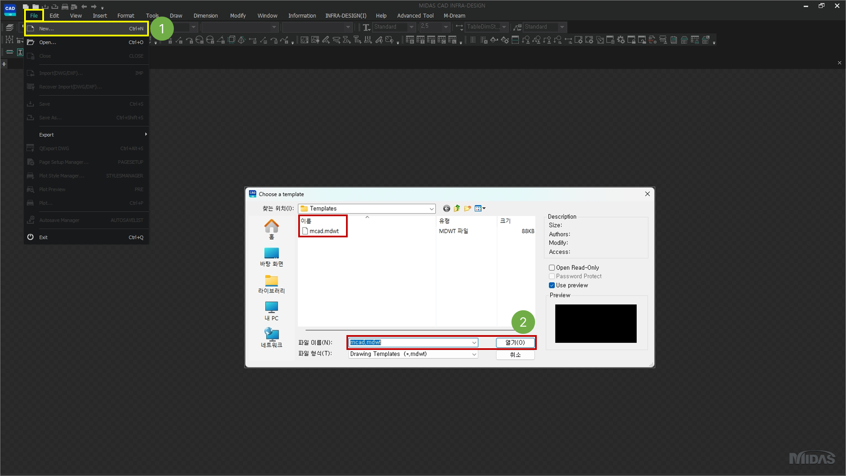Click the standalone gears settings icon in toolbar

[621, 40]
